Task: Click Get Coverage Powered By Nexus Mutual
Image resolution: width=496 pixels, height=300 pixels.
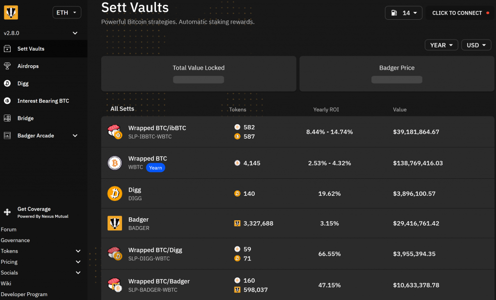Action: coord(43,212)
